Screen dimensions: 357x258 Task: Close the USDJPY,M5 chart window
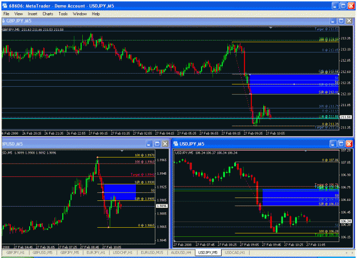coord(349,144)
